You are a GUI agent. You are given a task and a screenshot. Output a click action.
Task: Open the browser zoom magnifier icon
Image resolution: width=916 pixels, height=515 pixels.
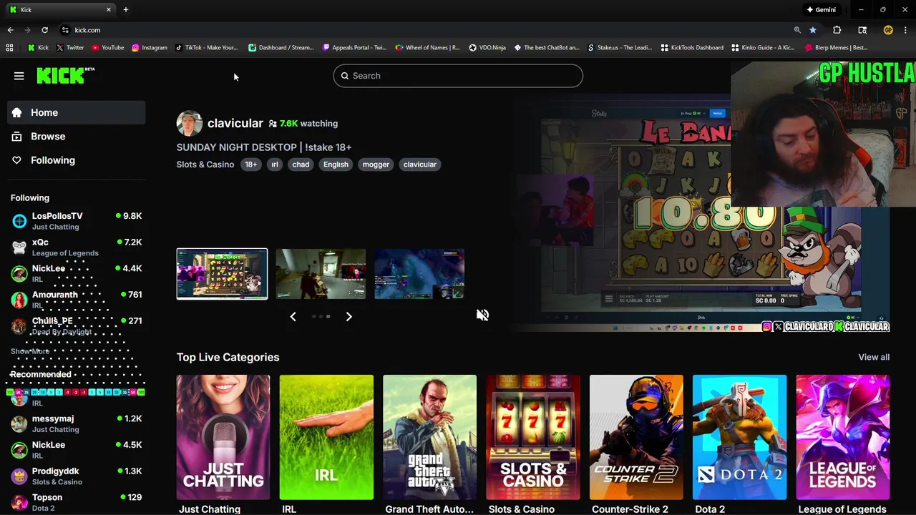[797, 30]
